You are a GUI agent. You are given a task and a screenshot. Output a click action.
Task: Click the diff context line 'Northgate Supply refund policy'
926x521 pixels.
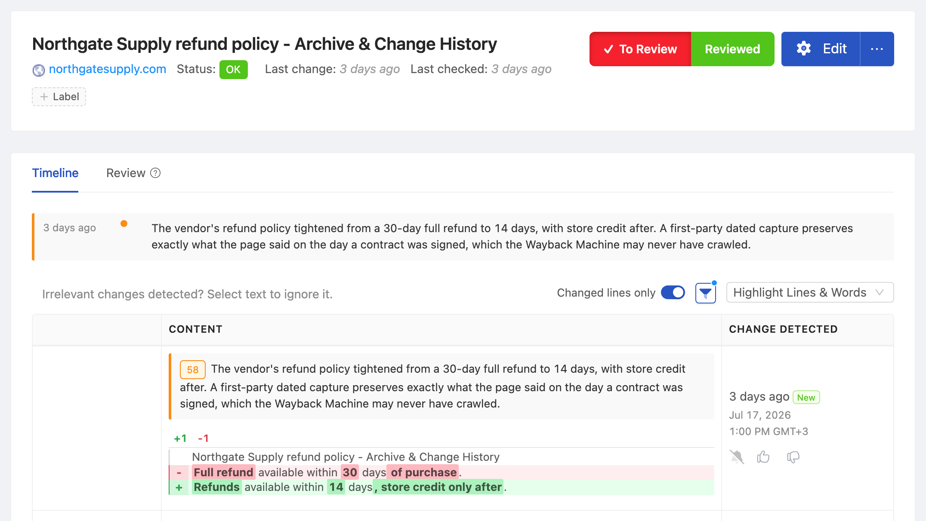click(346, 457)
